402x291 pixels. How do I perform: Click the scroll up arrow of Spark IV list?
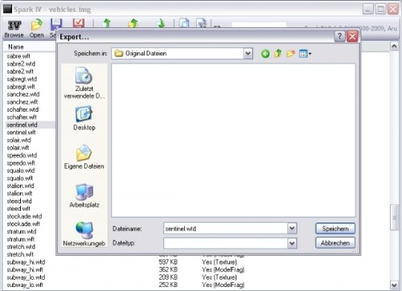[x=394, y=47]
